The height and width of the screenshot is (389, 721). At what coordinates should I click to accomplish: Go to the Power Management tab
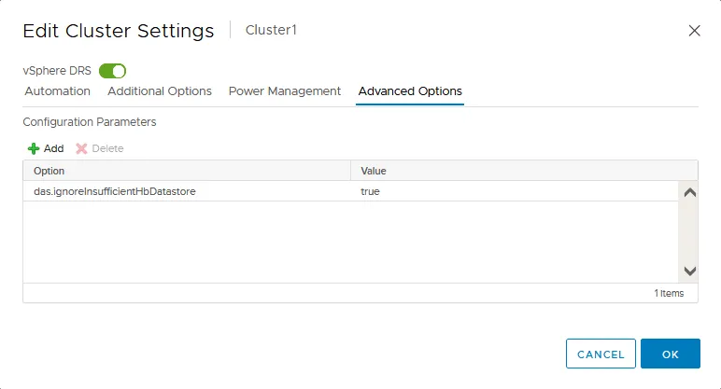click(285, 91)
